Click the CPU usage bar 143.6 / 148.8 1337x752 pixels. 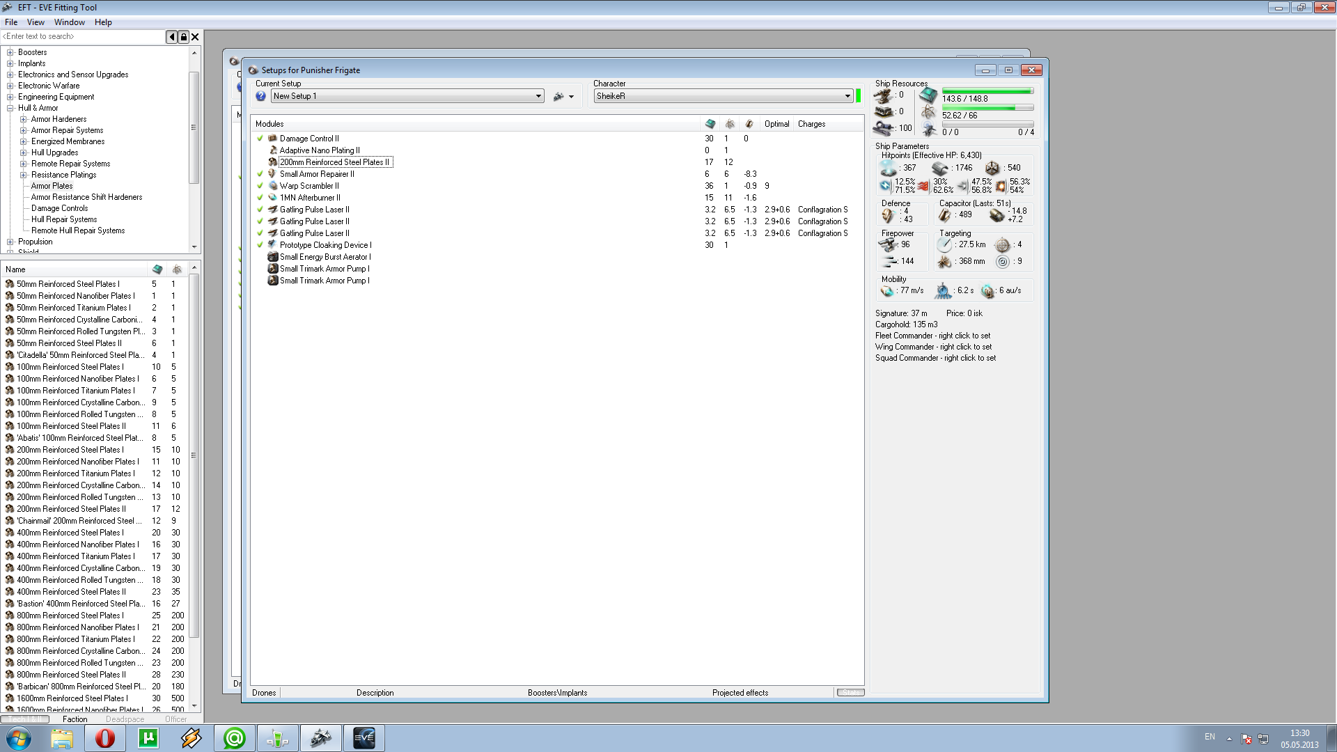[987, 91]
